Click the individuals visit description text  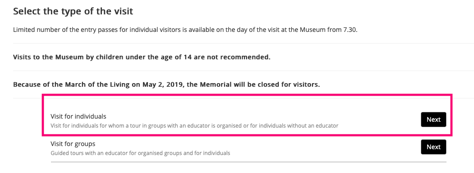click(194, 126)
